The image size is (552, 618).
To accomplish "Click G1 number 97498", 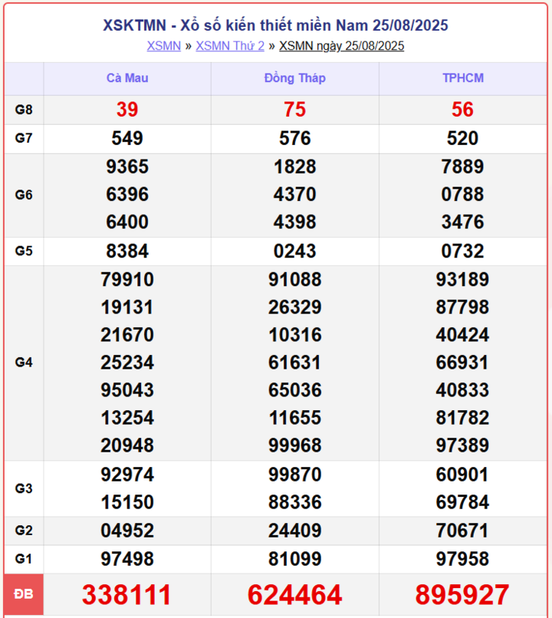I will [x=127, y=559].
